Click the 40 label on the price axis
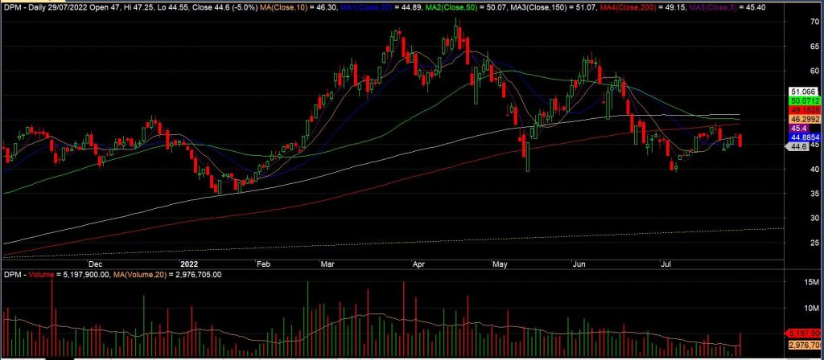Screen dimensions: 824x360 coord(814,169)
